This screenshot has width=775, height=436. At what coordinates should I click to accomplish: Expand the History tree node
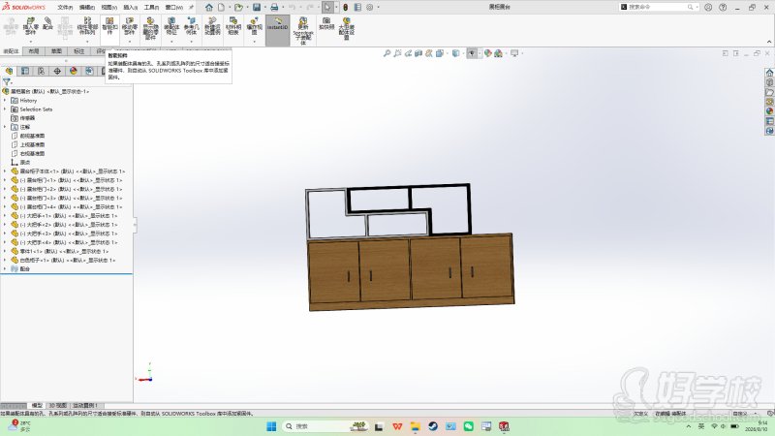click(x=5, y=101)
